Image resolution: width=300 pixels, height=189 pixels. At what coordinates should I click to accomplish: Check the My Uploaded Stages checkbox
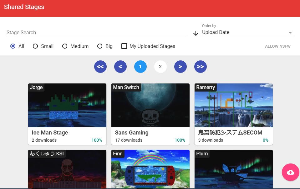coord(124,46)
